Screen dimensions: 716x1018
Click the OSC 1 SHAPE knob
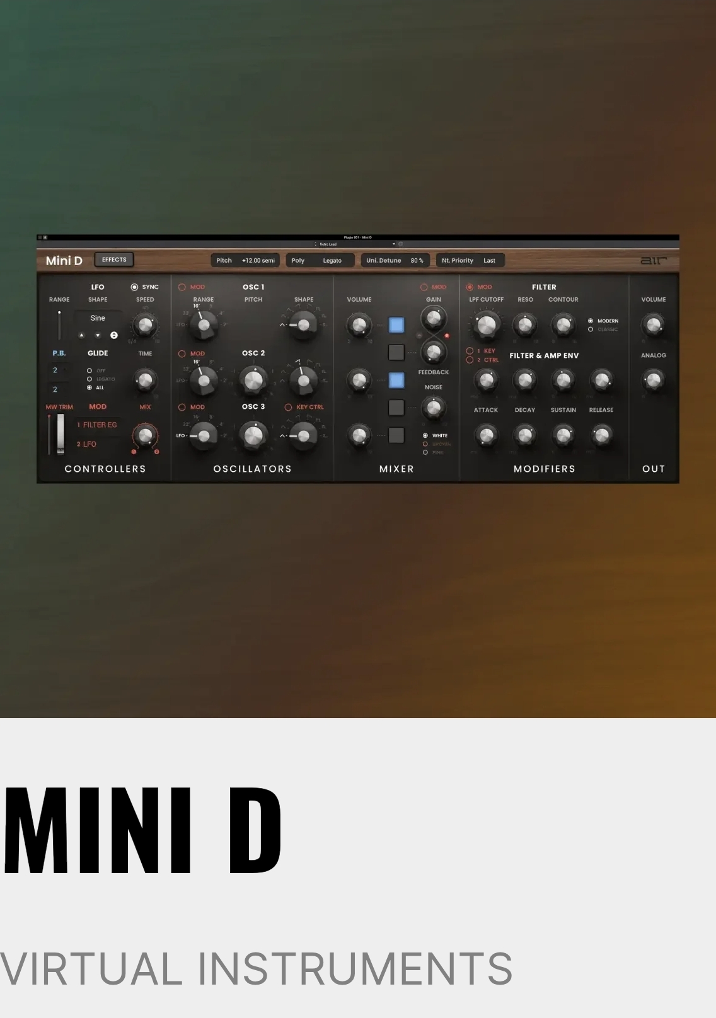(x=304, y=325)
